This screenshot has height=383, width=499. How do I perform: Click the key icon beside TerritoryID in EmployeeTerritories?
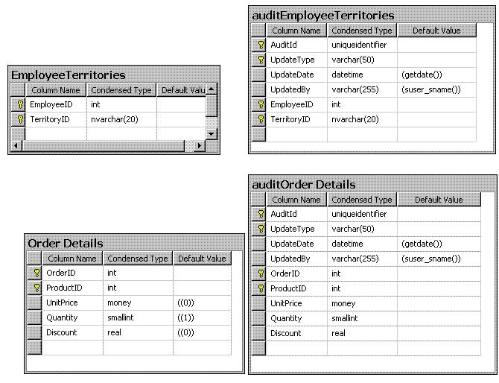19,119
